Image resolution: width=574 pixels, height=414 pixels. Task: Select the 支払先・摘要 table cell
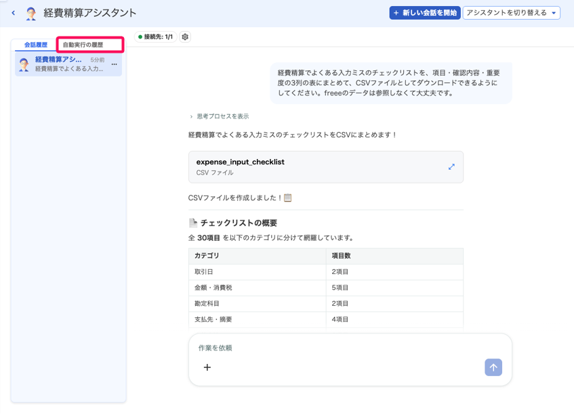pyautogui.click(x=258, y=319)
